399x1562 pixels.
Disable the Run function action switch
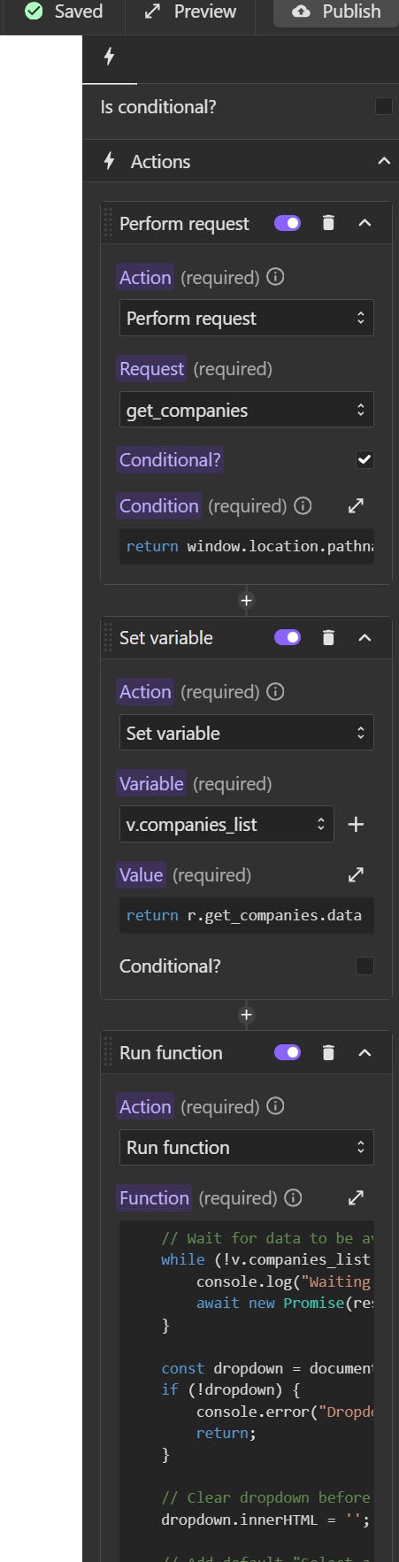(288, 1052)
